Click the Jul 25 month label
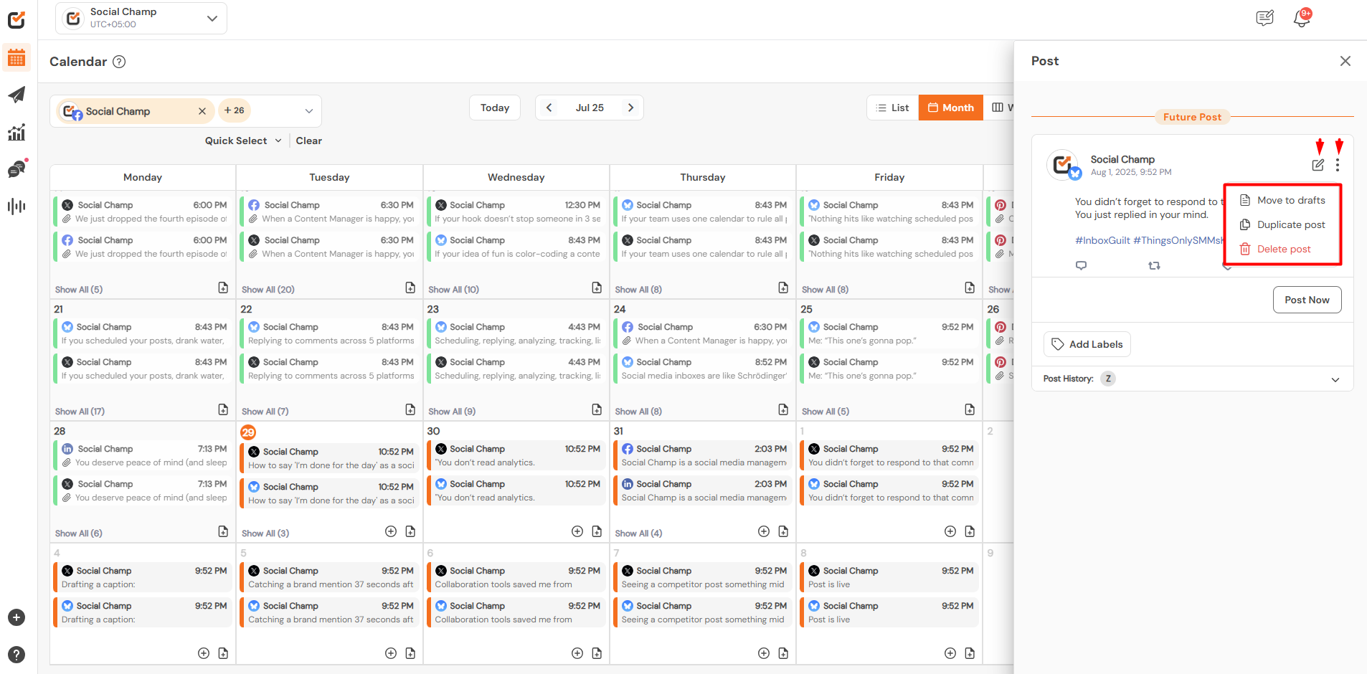The width and height of the screenshot is (1367, 674). 590,108
